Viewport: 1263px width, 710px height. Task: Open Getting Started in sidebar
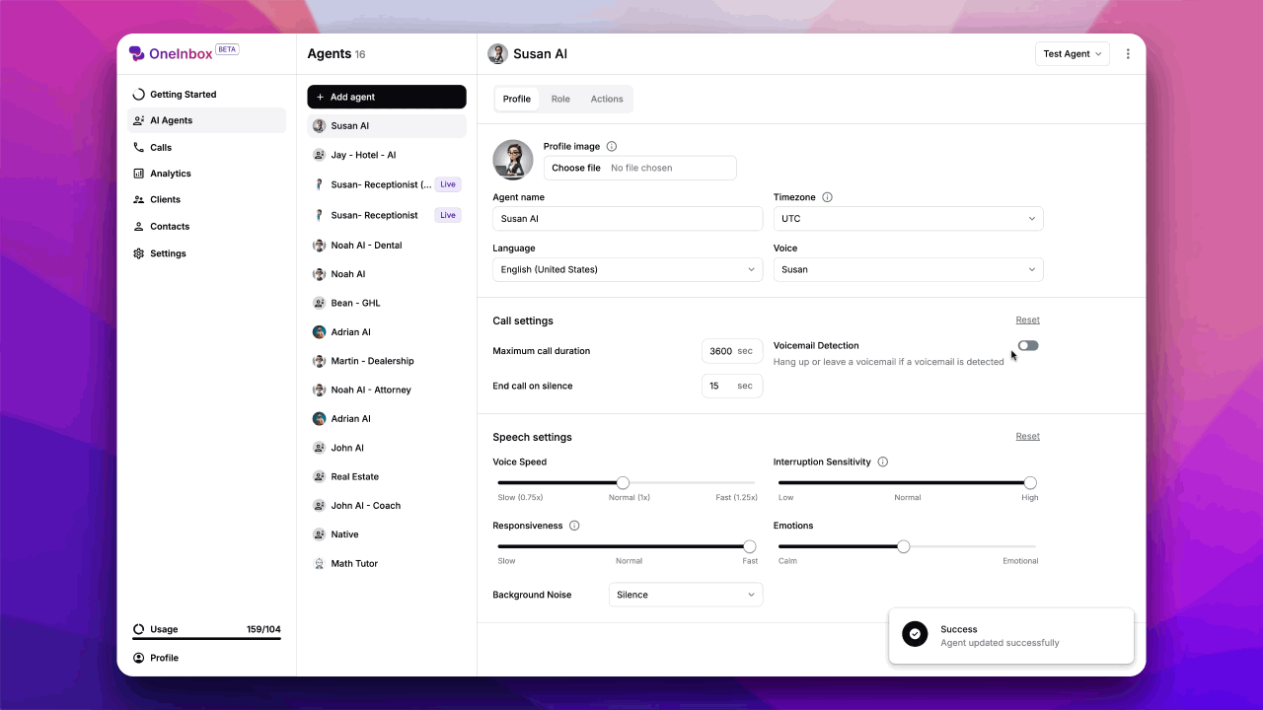(x=207, y=95)
